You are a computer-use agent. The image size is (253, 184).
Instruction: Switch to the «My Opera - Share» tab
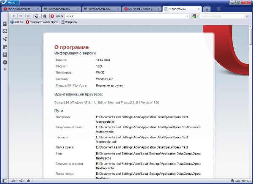(x=141, y=9)
